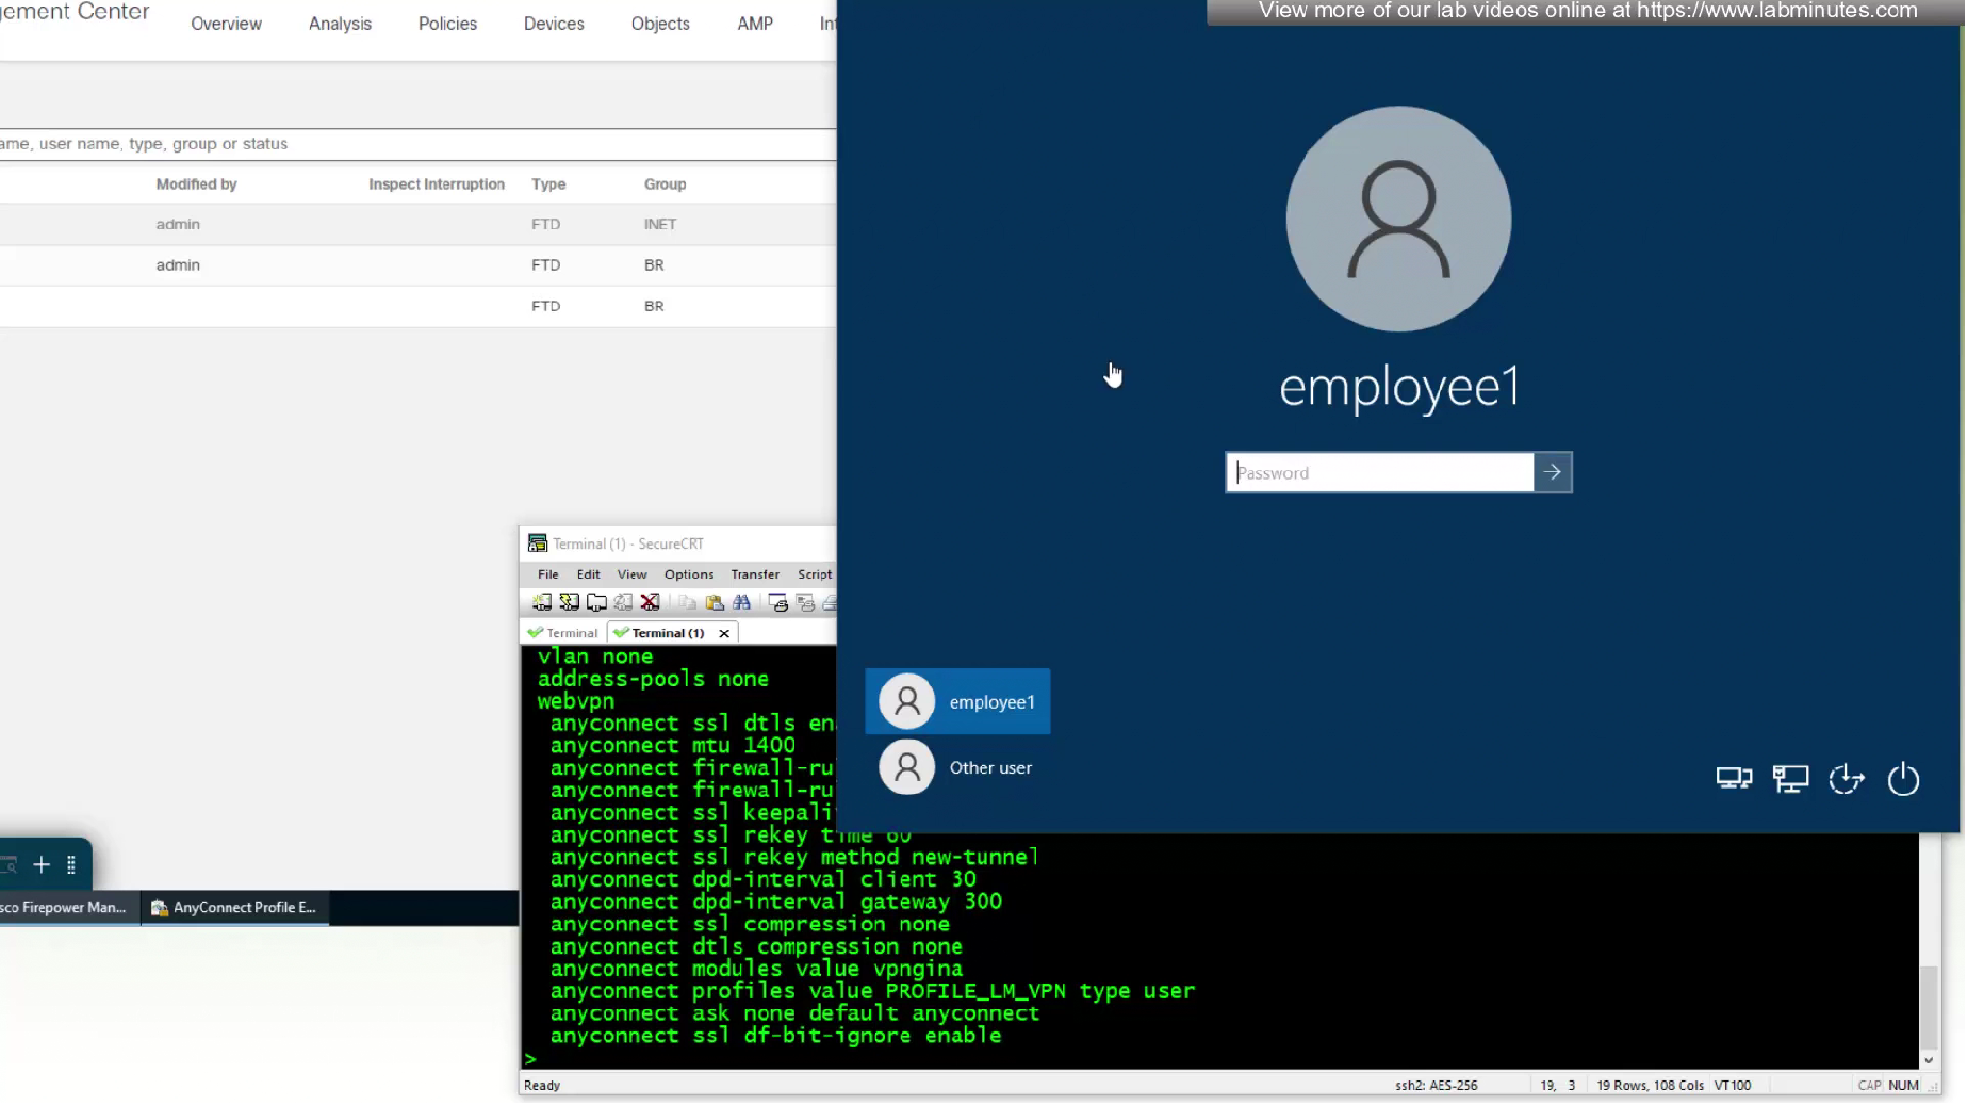Submit password with the arrow button
Viewport: 1965px width, 1103px height.
[x=1552, y=472]
